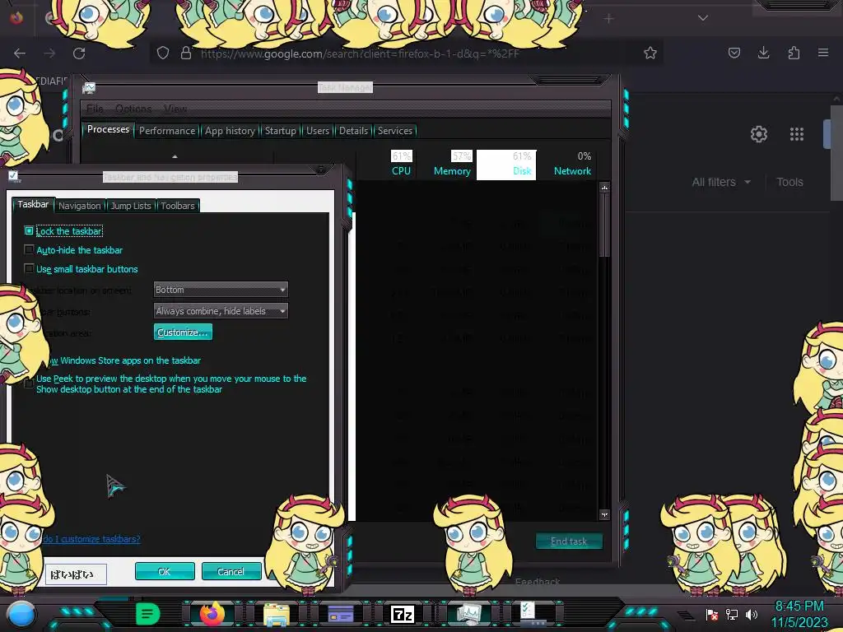Screen dimensions: 843x632
Task: Switch to the Startup tab
Action: pos(280,131)
